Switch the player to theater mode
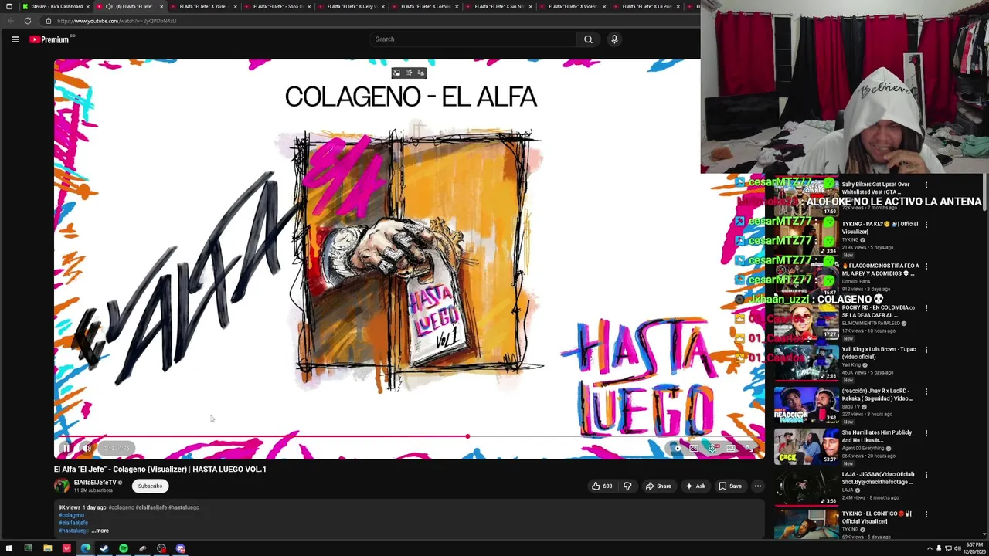The width and height of the screenshot is (989, 556). coord(731,448)
